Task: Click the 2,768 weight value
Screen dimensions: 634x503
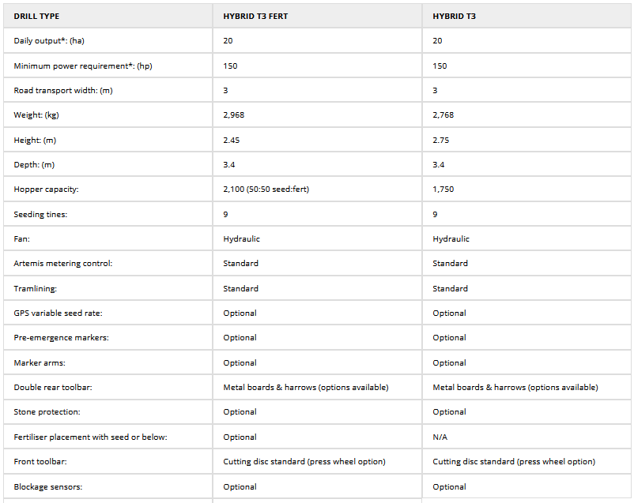Action: coord(443,115)
